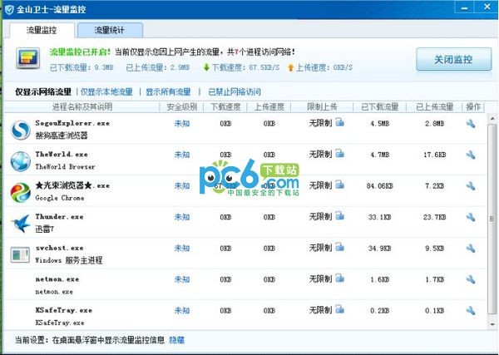Click 无限制 upload limit for SogouExplorer.exe
The height and width of the screenshot is (355, 499).
click(x=320, y=123)
